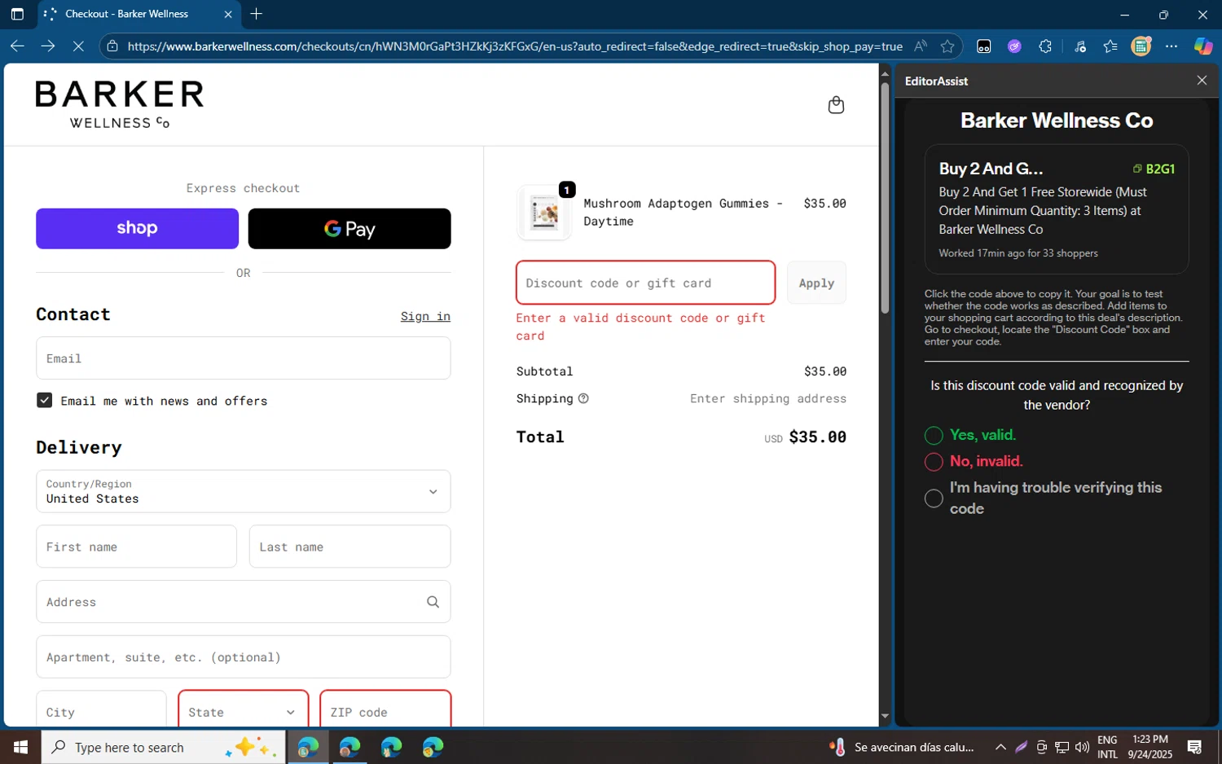Viewport: 1222px width, 764px height.
Task: Open the Windows notification center icon
Action: [x=1194, y=747]
